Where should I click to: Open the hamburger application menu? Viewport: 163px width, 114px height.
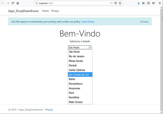click(160, 3)
